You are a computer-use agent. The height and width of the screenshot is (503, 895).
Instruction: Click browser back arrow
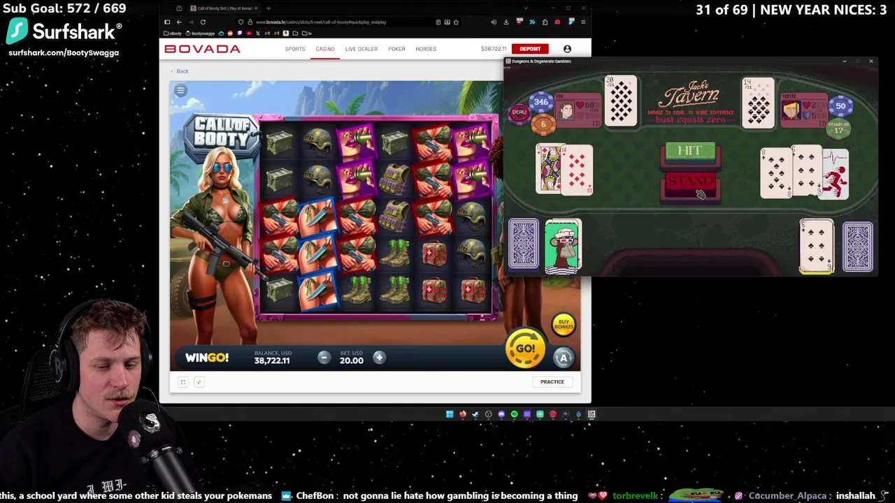pos(179,22)
